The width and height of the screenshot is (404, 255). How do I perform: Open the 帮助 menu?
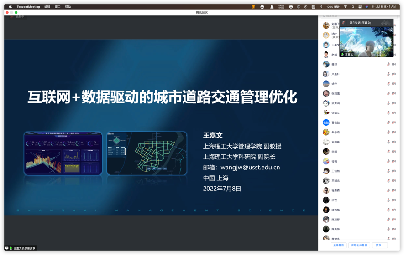68,7
